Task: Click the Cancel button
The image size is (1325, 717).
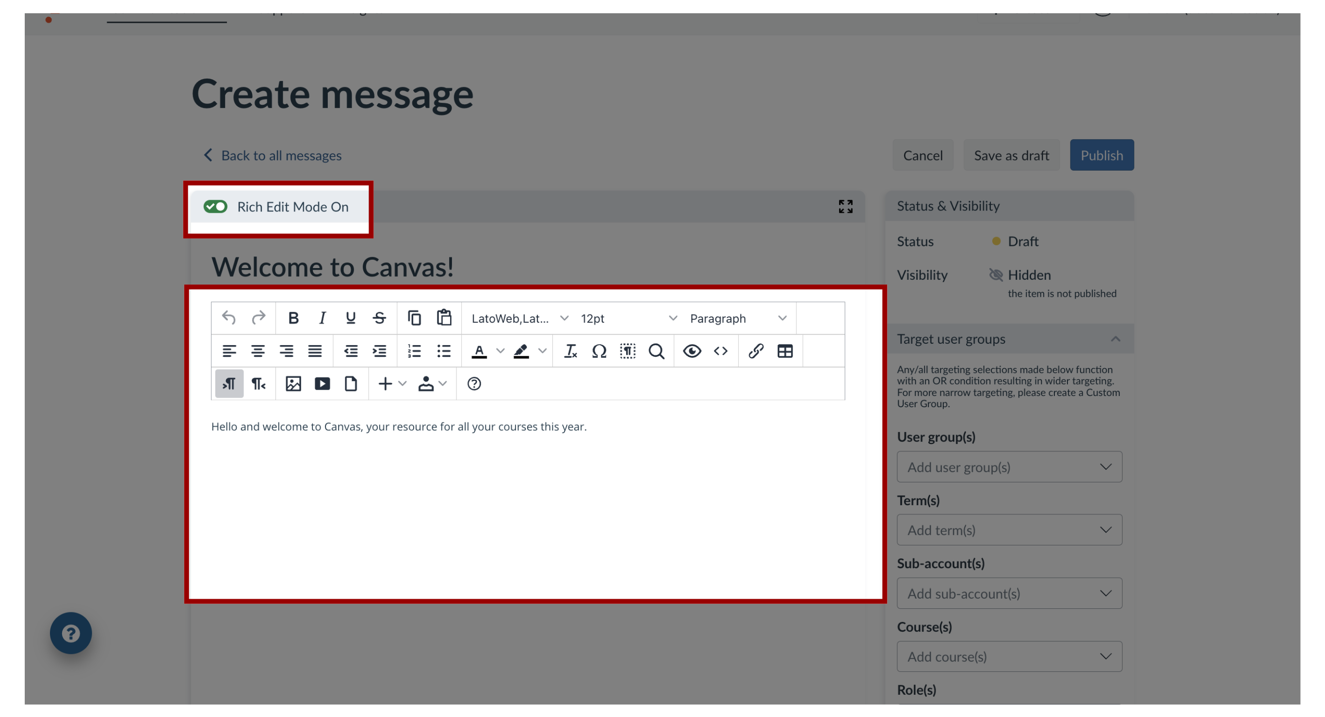Action: tap(922, 155)
